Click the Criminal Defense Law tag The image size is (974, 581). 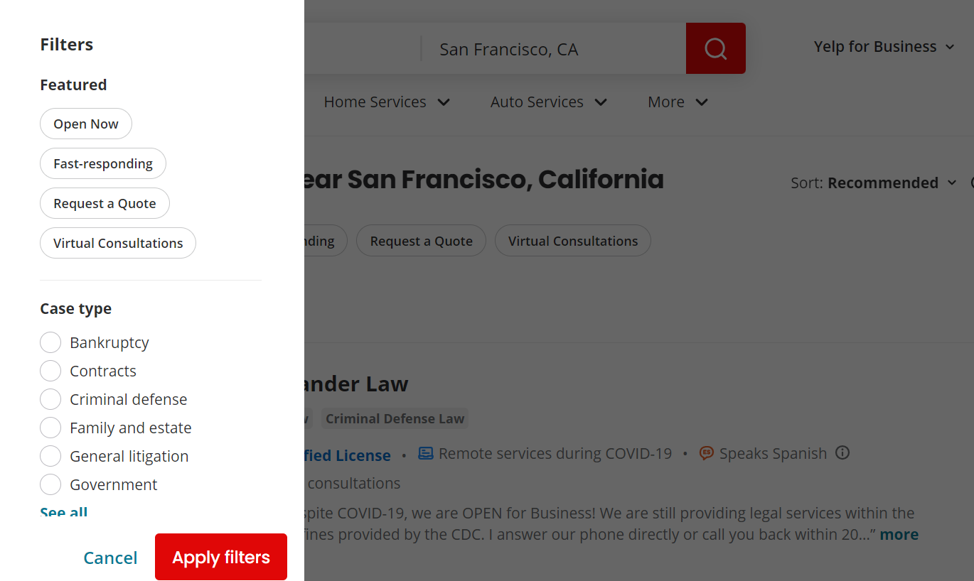(x=395, y=418)
